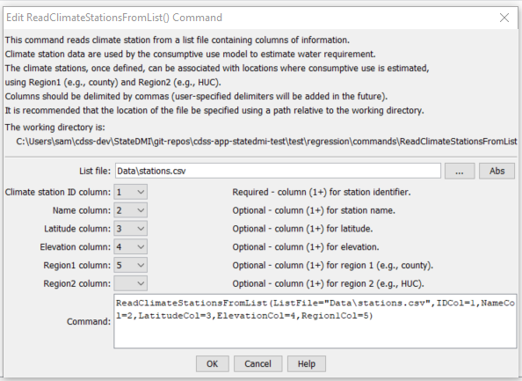Screen dimensions: 522x381
Task: Switch path to absolute with Abs button
Action: pyautogui.click(x=497, y=171)
